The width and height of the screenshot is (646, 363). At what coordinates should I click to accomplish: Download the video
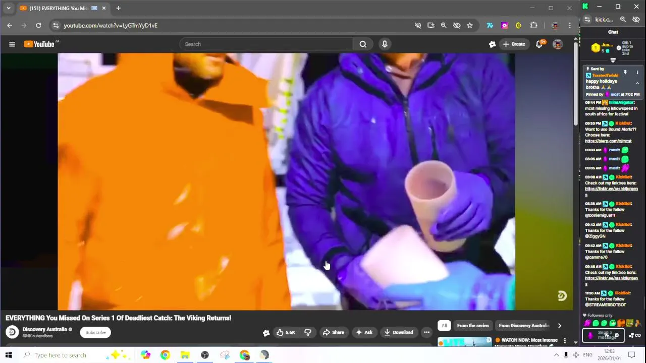pyautogui.click(x=398, y=332)
